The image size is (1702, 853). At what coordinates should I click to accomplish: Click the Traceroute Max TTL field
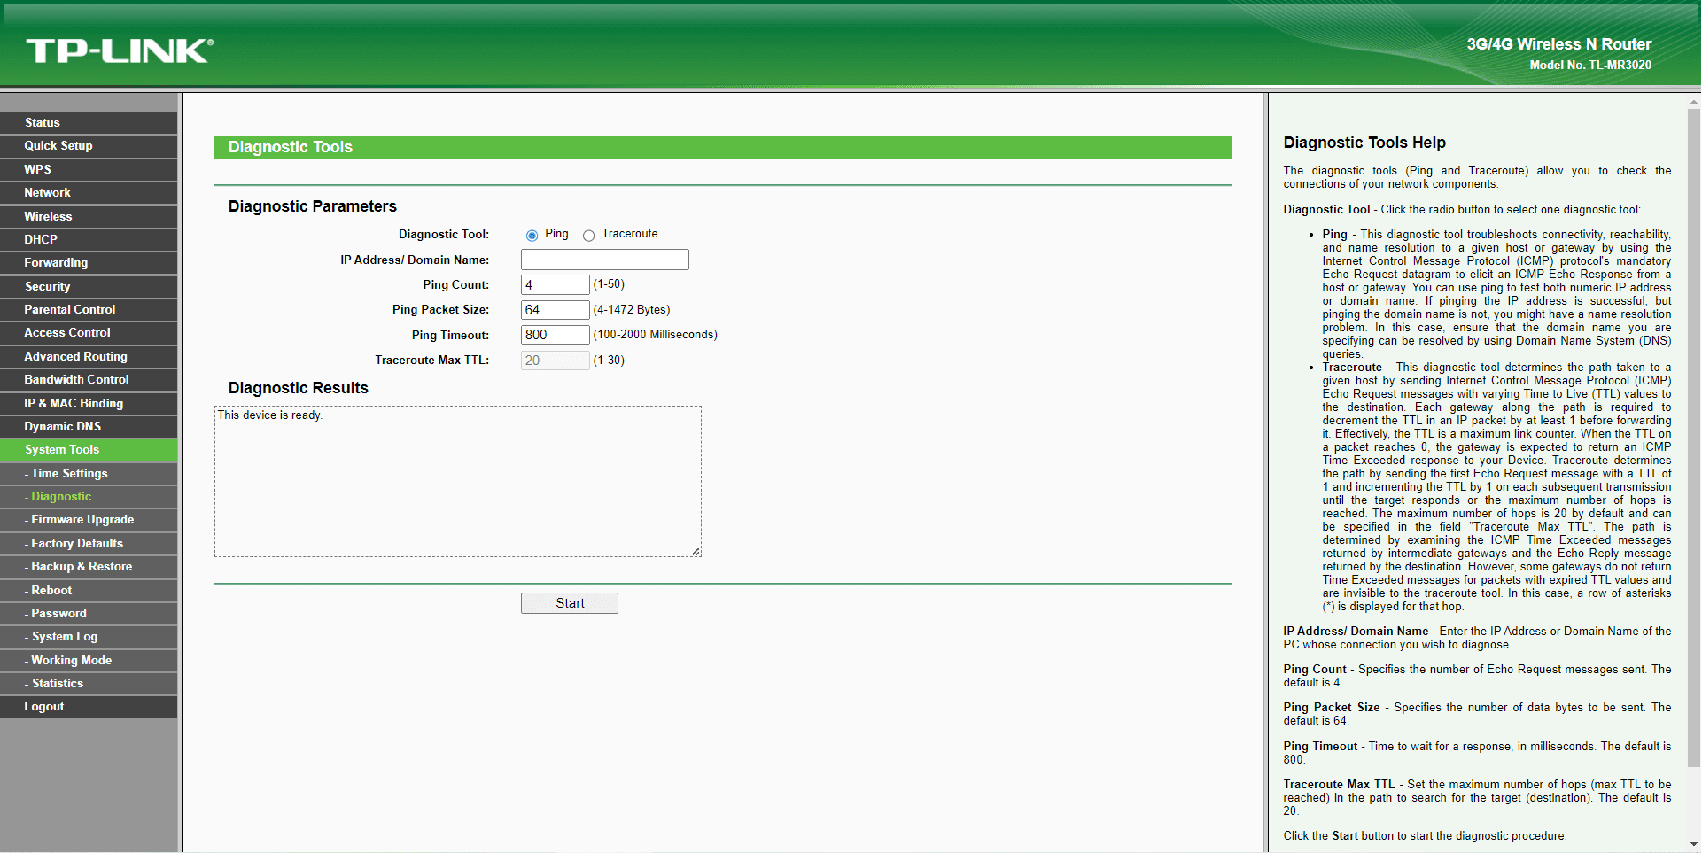(x=555, y=361)
